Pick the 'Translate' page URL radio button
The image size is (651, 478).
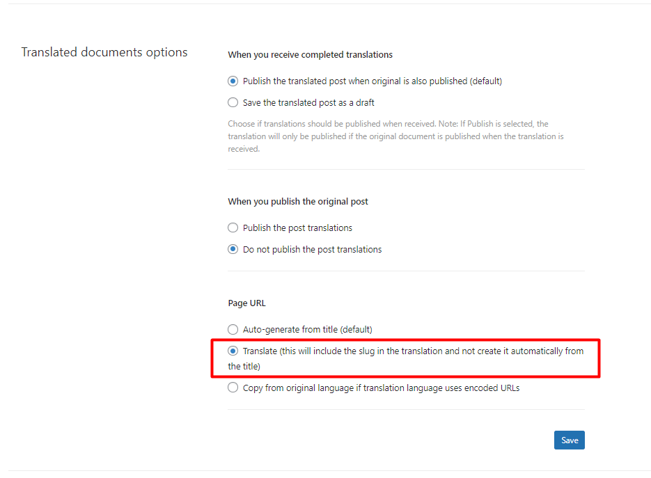(x=233, y=351)
